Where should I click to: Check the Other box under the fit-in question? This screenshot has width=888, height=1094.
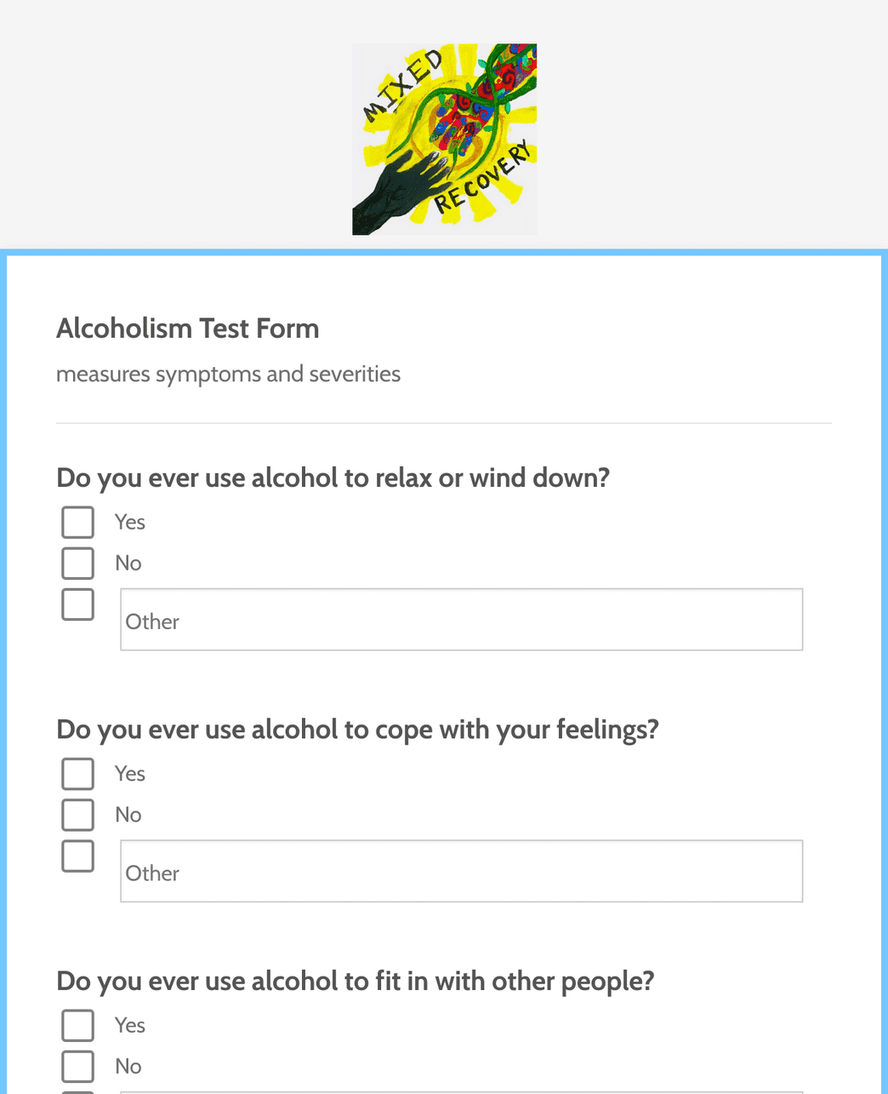click(77, 1091)
